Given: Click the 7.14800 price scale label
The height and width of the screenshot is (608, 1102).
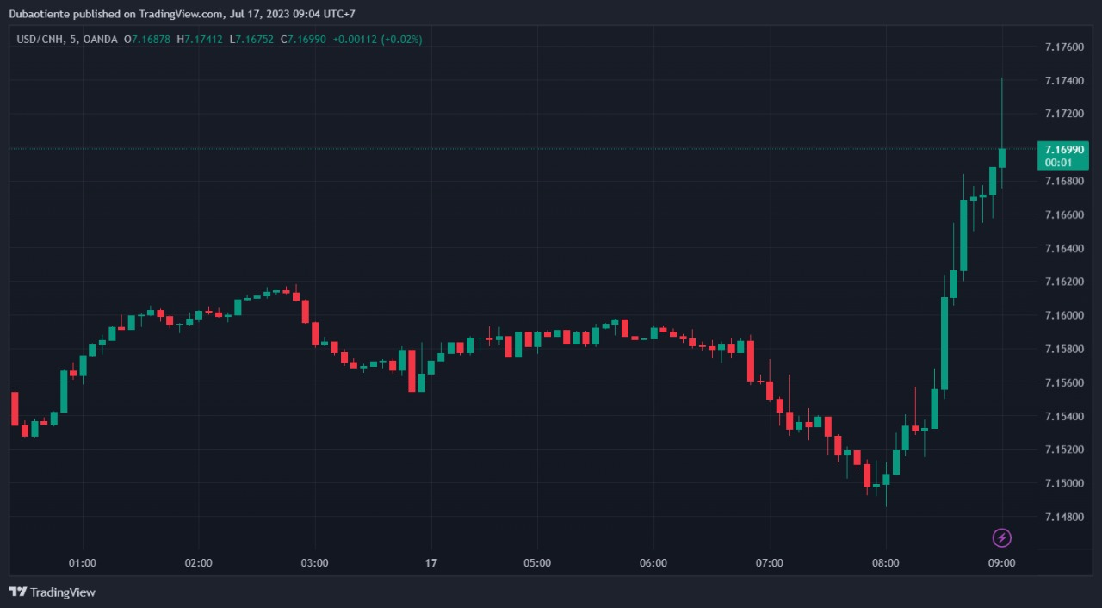Looking at the screenshot, I should point(1063,517).
